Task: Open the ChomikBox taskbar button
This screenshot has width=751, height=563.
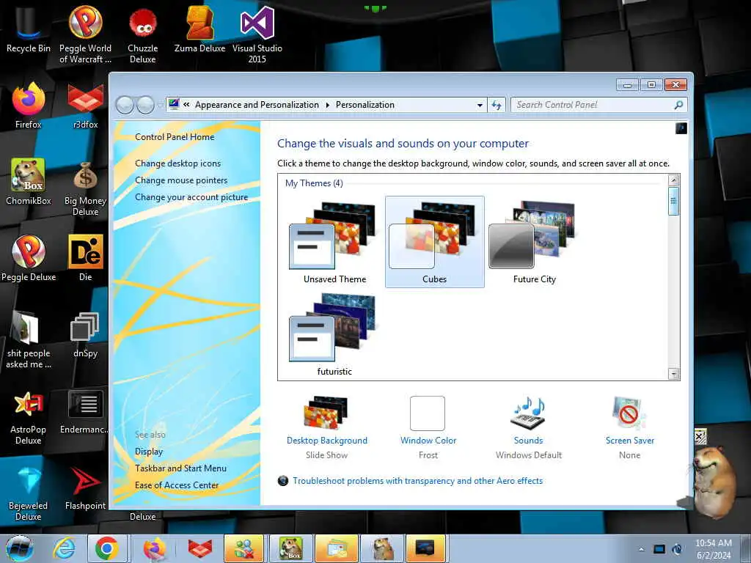Action: point(291,548)
